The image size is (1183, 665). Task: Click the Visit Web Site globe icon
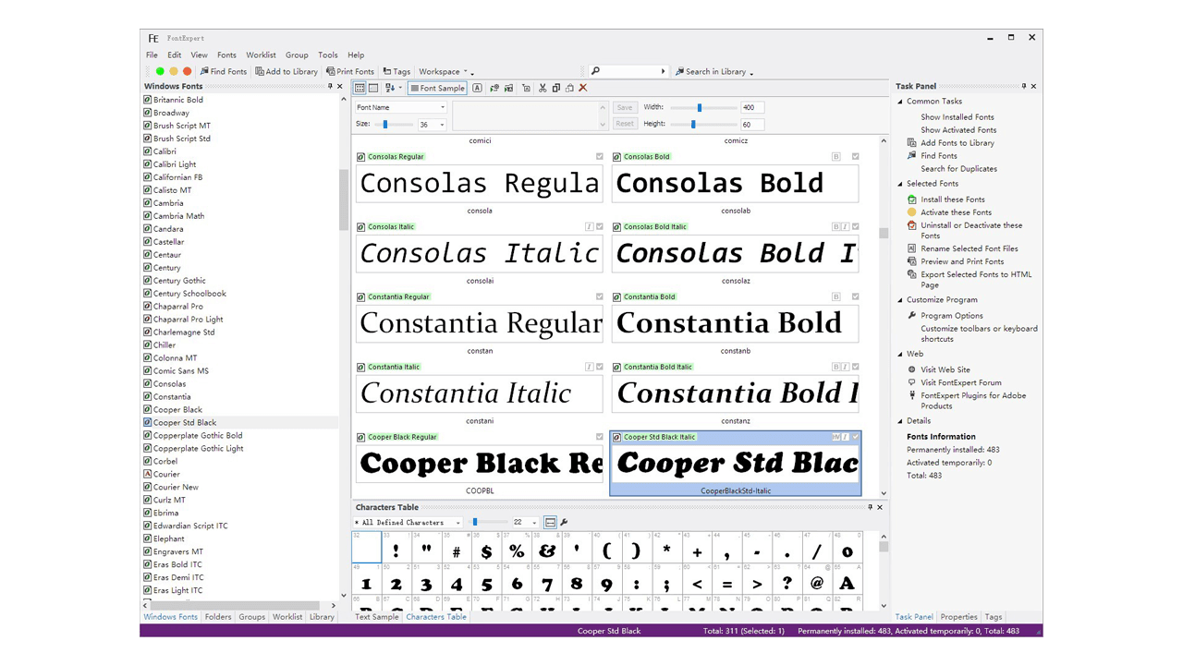(912, 369)
